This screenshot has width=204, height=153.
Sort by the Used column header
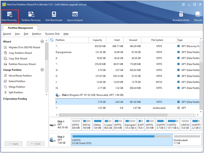[115, 40]
